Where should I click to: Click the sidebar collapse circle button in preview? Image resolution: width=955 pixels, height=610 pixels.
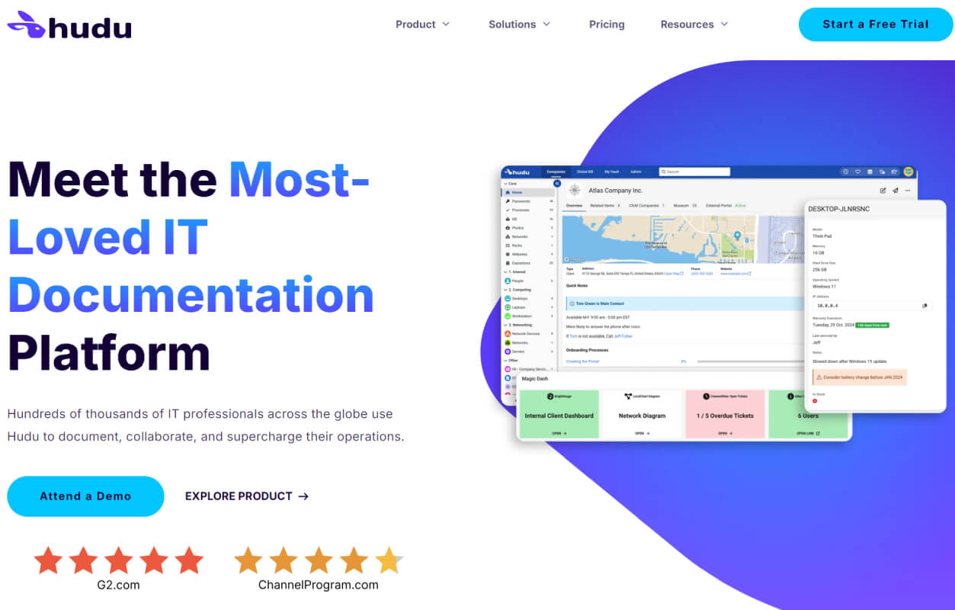(x=557, y=183)
